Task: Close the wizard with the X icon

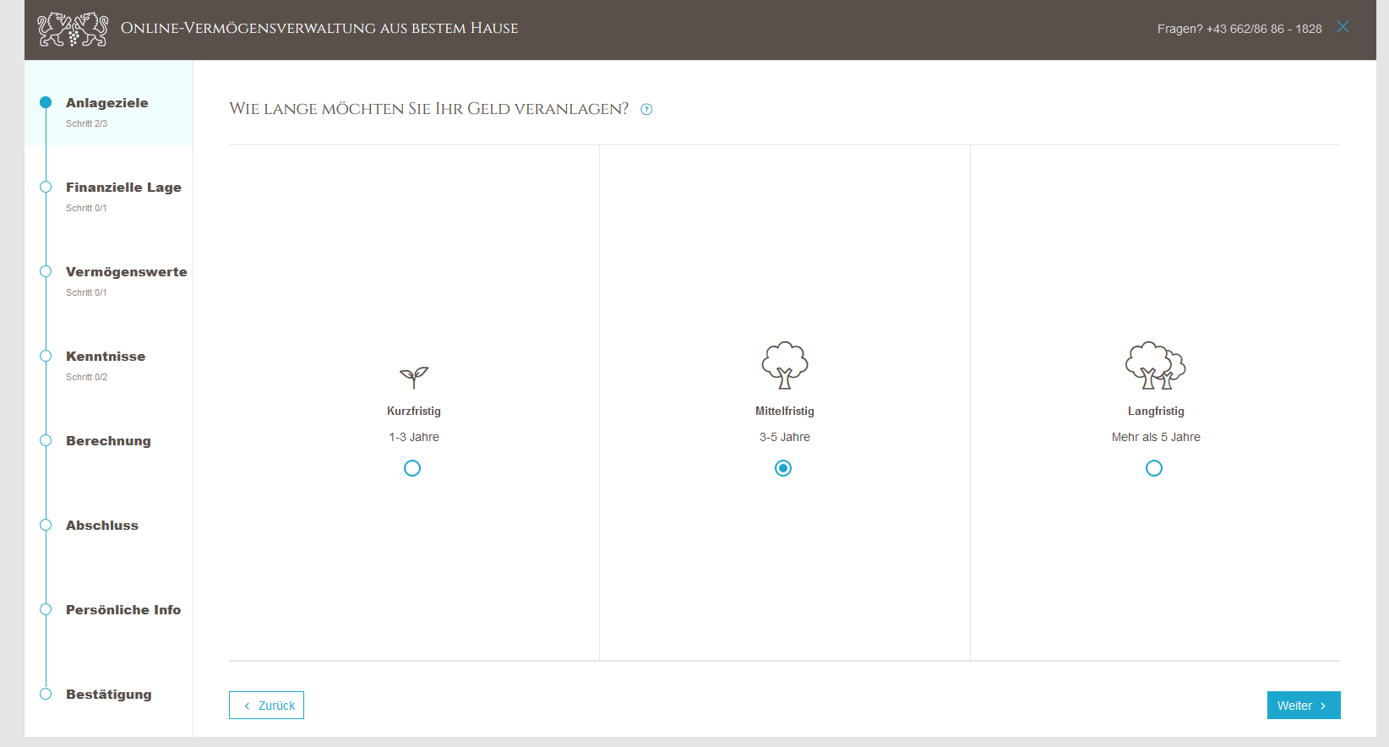Action: [x=1343, y=27]
